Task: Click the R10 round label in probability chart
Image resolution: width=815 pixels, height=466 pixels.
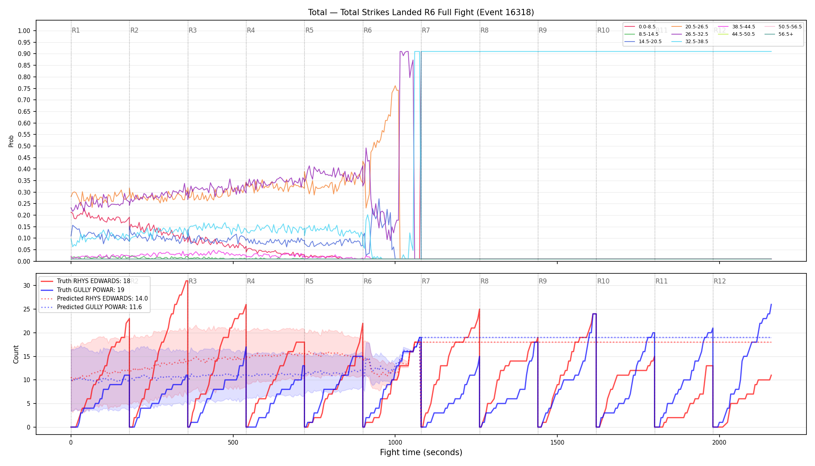Action: (x=603, y=30)
